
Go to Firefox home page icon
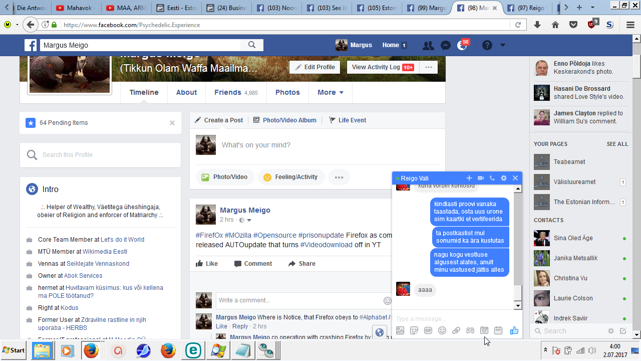555,25
